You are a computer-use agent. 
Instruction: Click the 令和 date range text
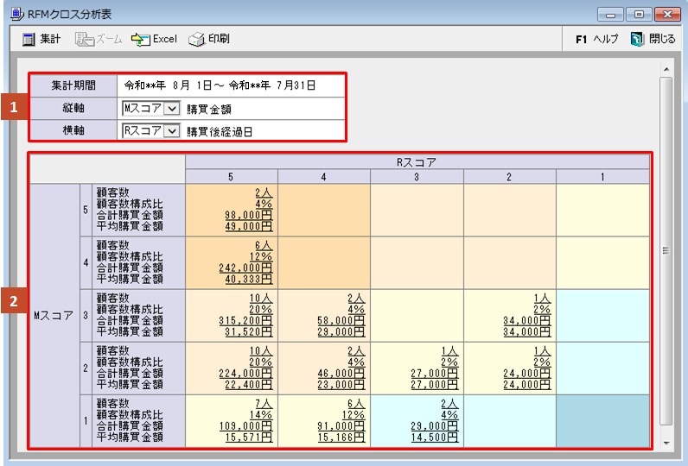coord(220,85)
